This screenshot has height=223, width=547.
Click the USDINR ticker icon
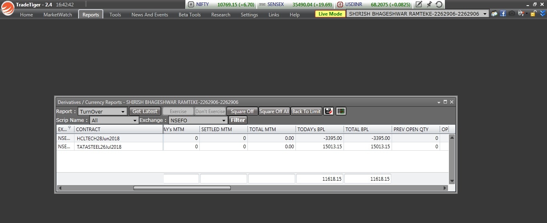(x=340, y=4)
